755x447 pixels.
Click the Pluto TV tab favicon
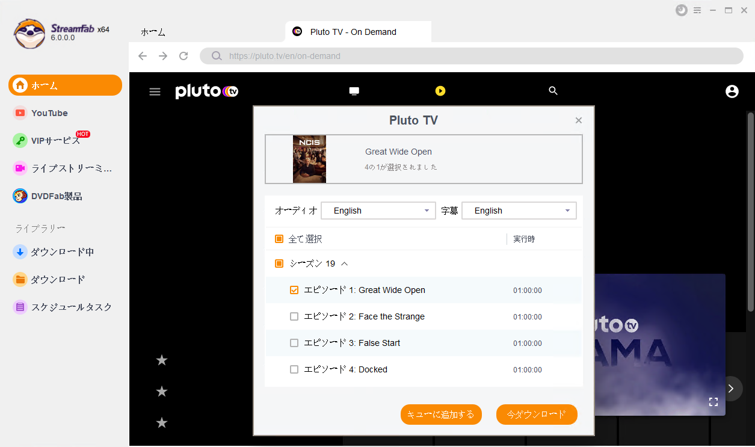[x=297, y=32]
